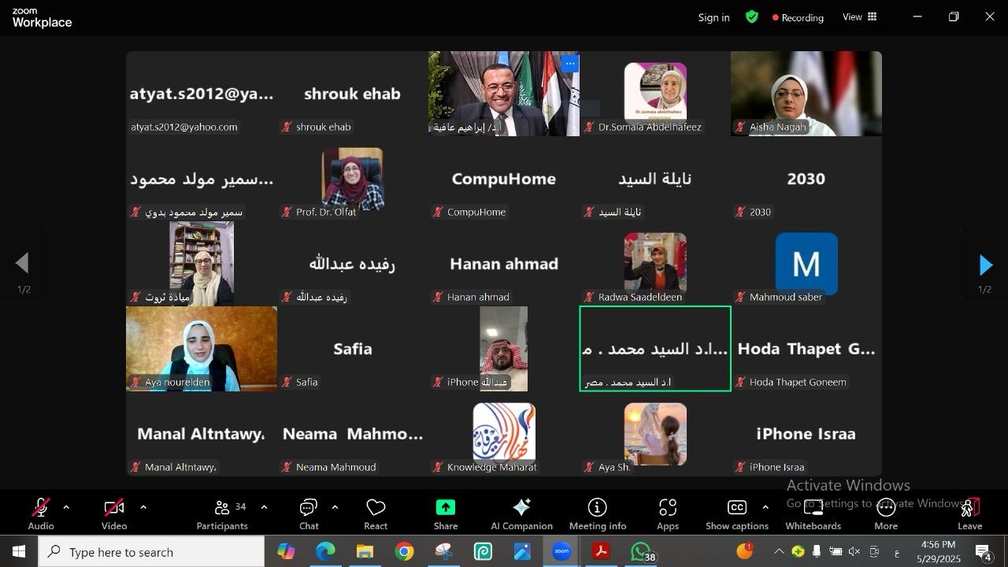Click the Sign in link

(x=713, y=17)
